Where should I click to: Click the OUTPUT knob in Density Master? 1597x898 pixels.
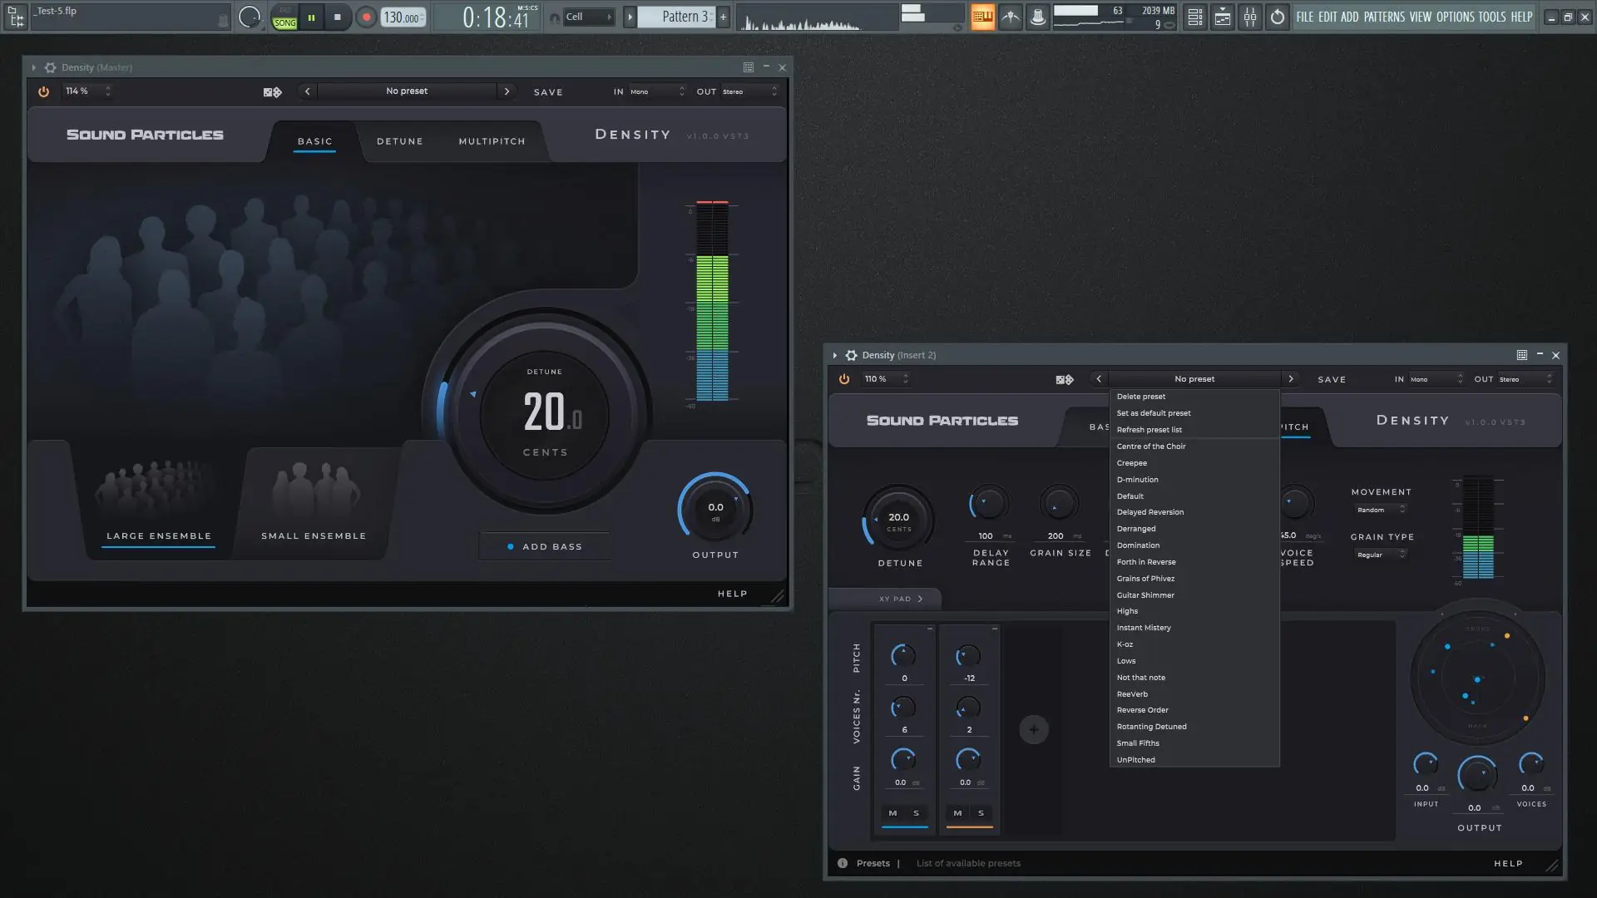coord(714,508)
